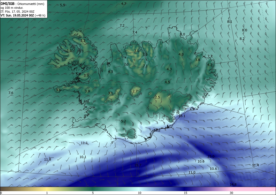276x195 pixels.
Task: Click the map value 7.1
Action: click(145, 66)
